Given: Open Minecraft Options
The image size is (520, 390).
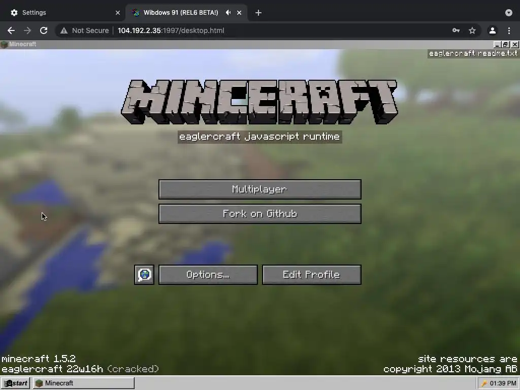Looking at the screenshot, I should pos(208,275).
